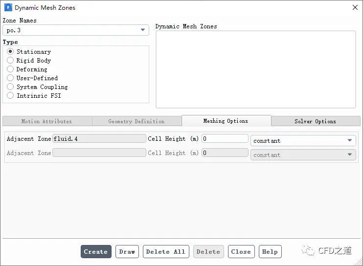
Task: Click the Draw button
Action: coord(127,251)
